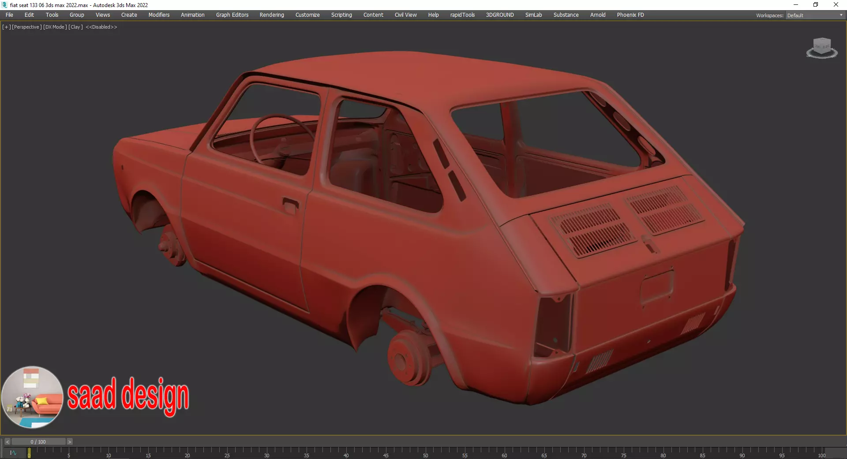847x459 pixels.
Task: Step time slider forward with > arrow
Action: point(69,441)
